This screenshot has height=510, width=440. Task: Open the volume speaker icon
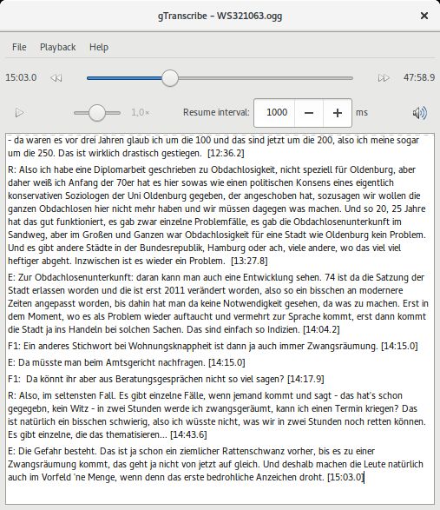(x=419, y=113)
